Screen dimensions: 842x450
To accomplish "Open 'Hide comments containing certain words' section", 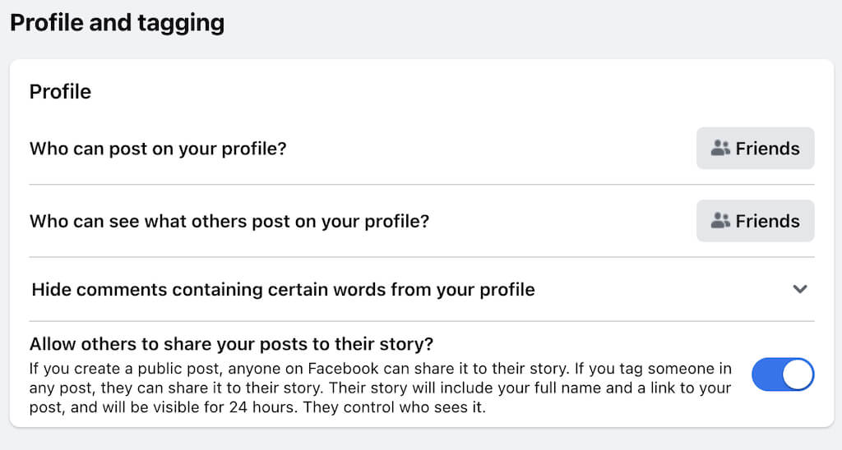I will [283, 289].
